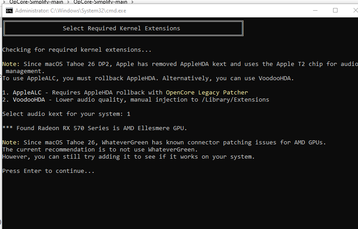Click the cmd icon in the title bar
Screen dimensions: 358x229
9,11
